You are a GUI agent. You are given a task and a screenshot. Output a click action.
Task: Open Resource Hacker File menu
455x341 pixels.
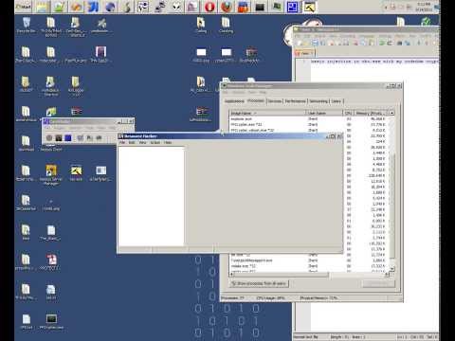pyautogui.click(x=122, y=143)
